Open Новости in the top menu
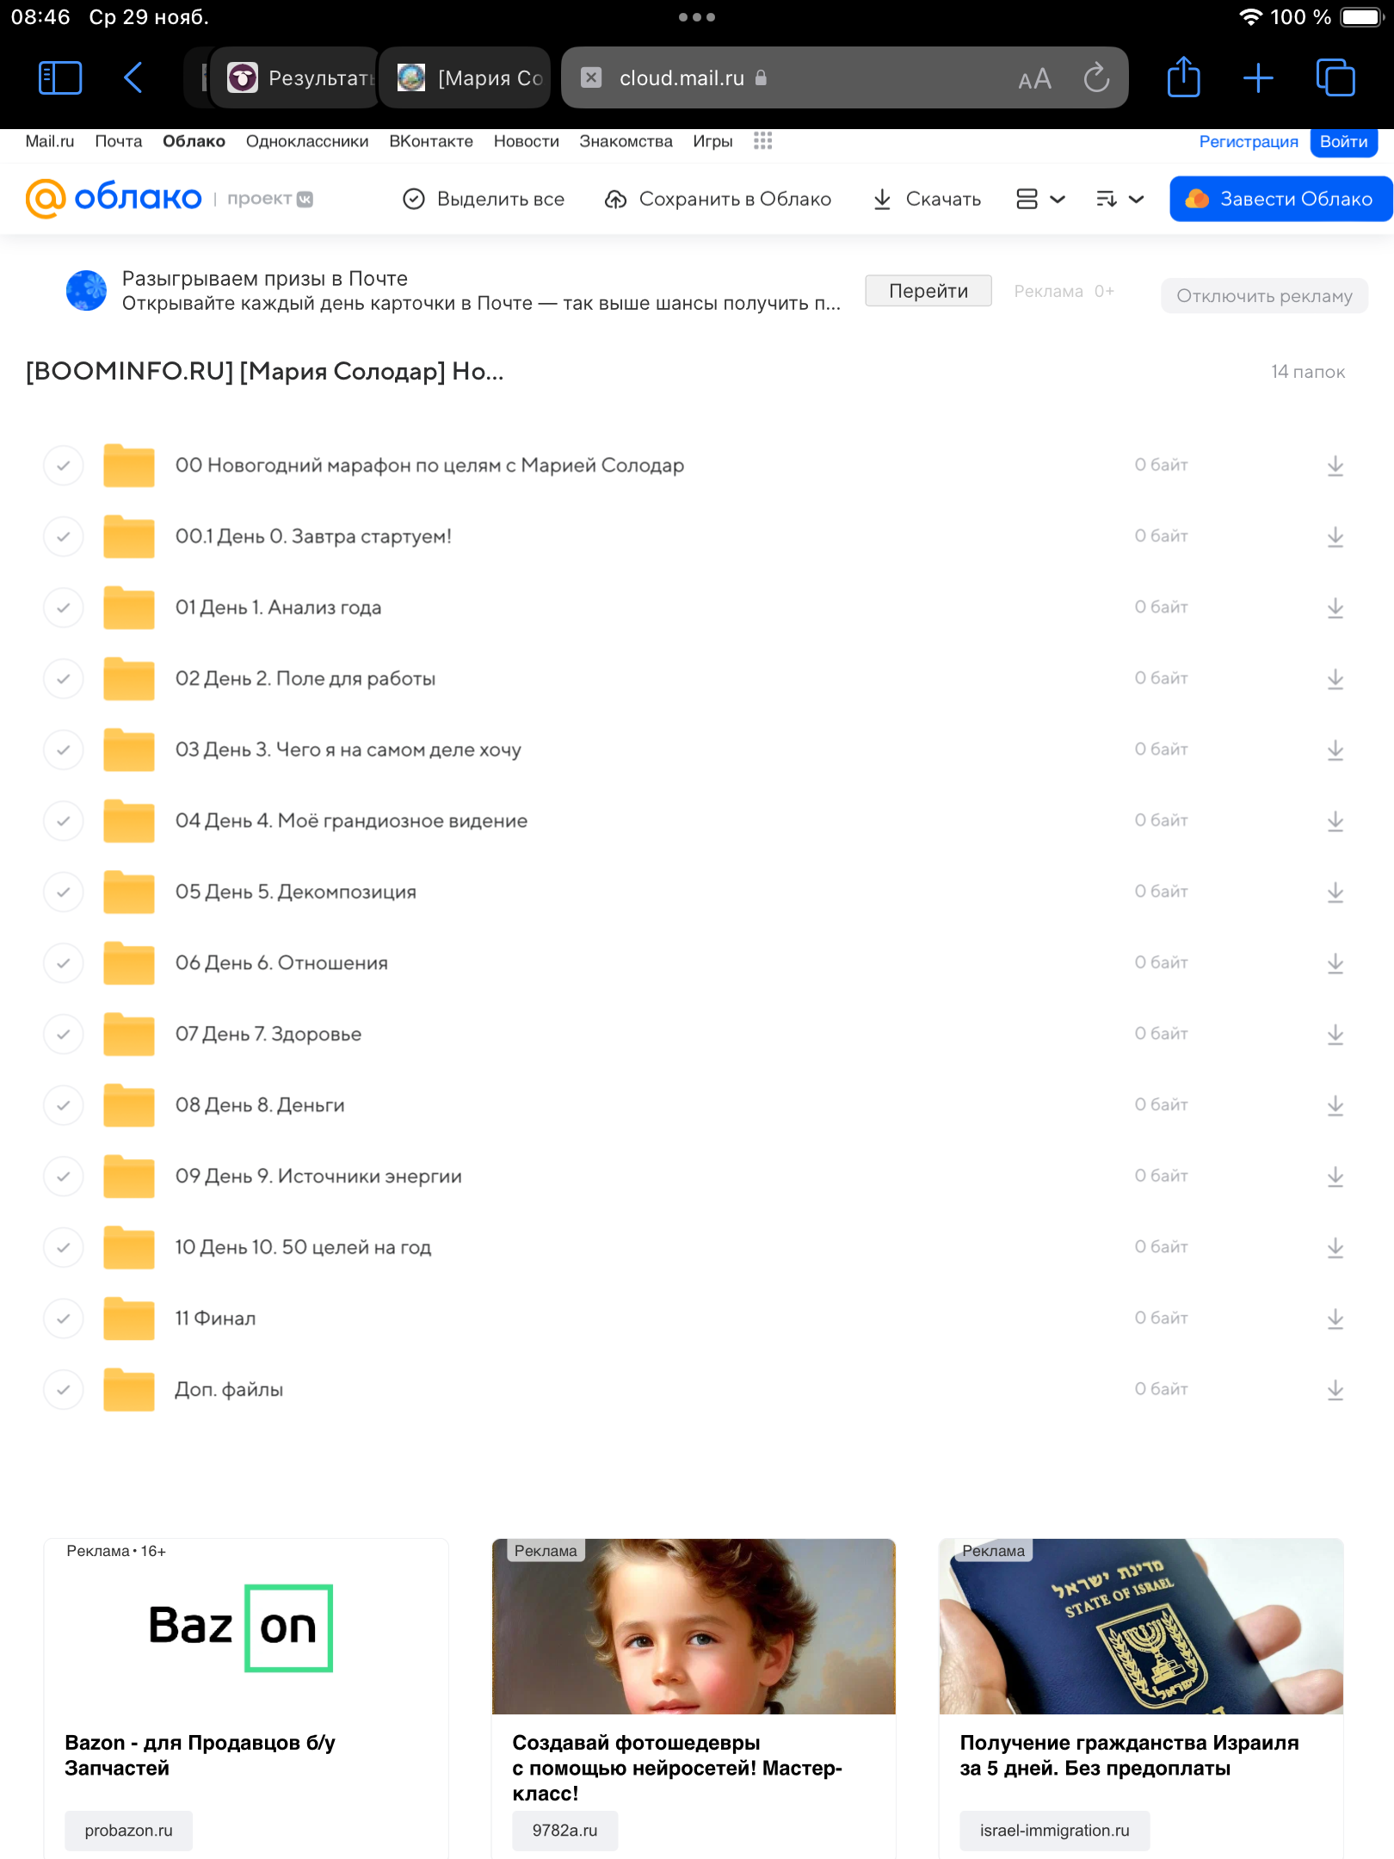Image resolution: width=1394 pixels, height=1859 pixels. pos(527,141)
